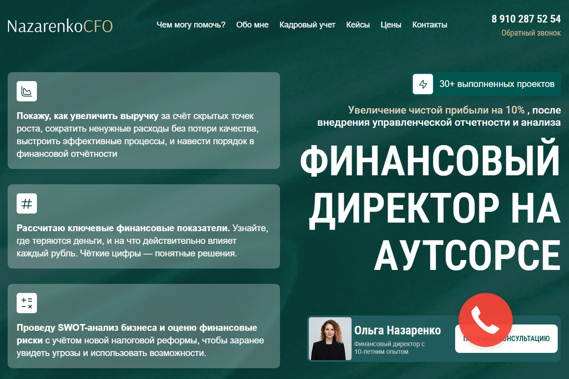
Task: Click the NazarenkoCFO logo
Action: coord(60,26)
